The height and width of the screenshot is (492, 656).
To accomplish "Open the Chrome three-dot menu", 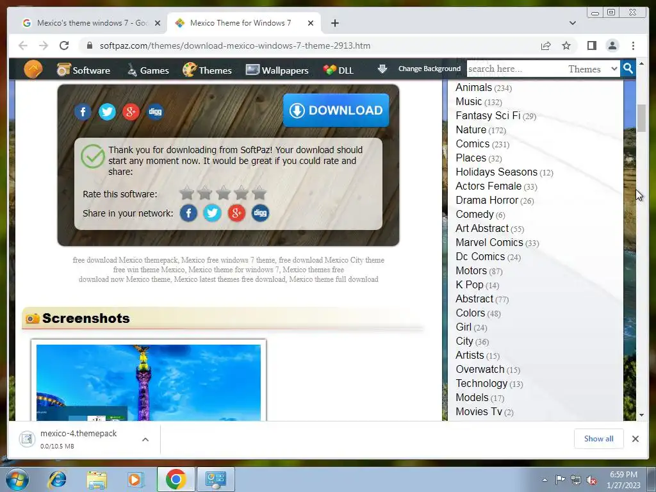I will (633, 45).
